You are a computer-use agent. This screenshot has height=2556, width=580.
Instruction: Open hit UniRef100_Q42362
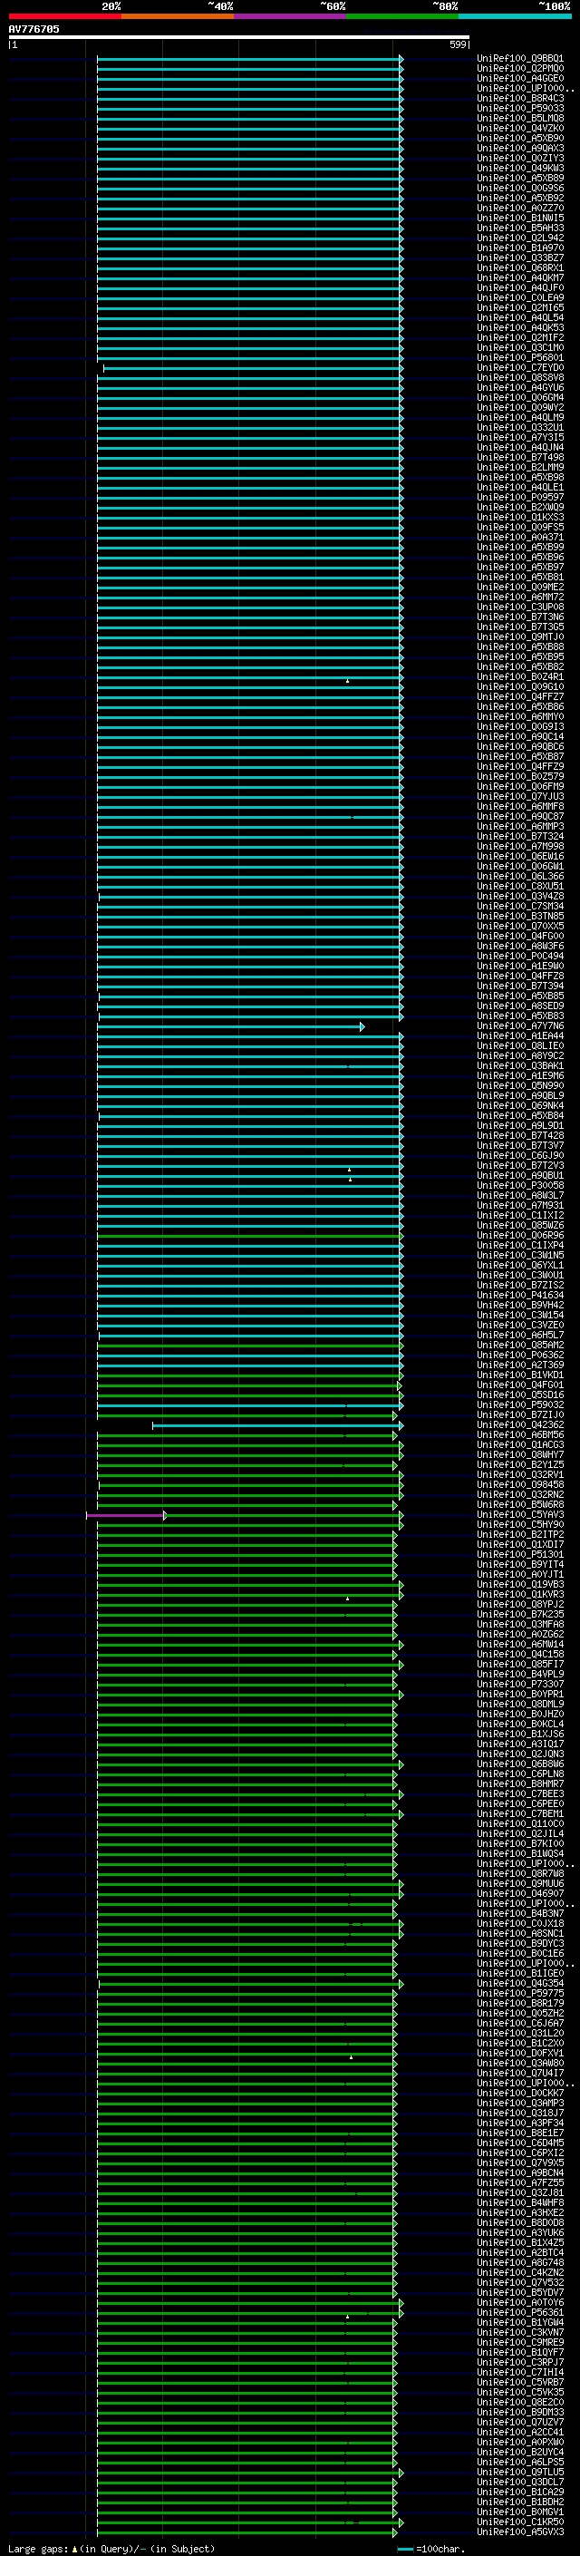click(x=520, y=1424)
